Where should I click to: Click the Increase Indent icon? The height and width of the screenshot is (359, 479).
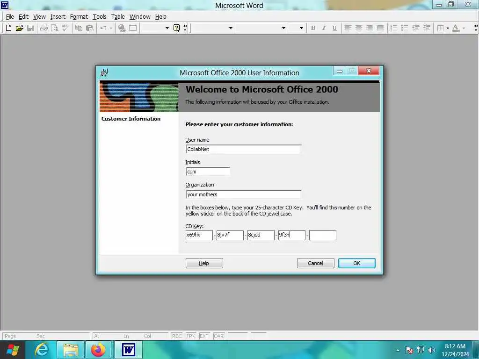pyautogui.click(x=427, y=28)
